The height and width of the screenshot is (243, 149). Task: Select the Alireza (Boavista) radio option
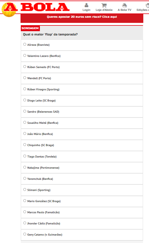tap(25, 44)
